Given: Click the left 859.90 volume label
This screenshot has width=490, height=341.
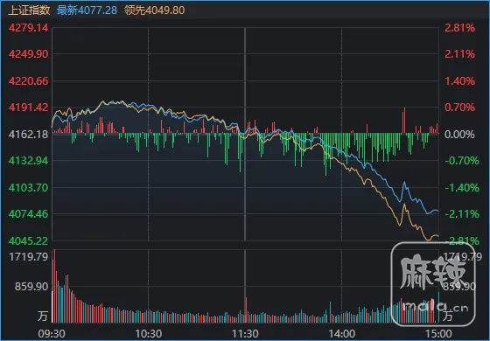Looking at the screenshot, I should [x=31, y=287].
